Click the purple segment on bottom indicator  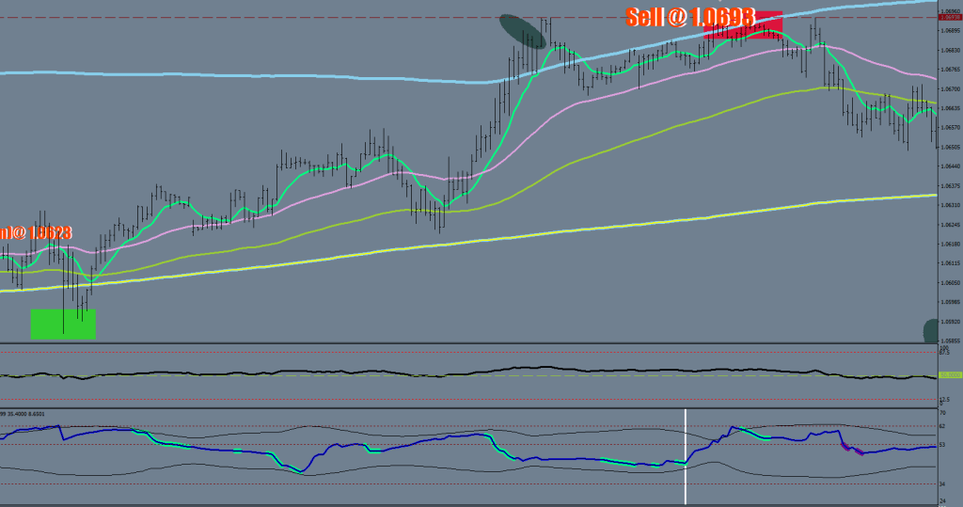[851, 449]
